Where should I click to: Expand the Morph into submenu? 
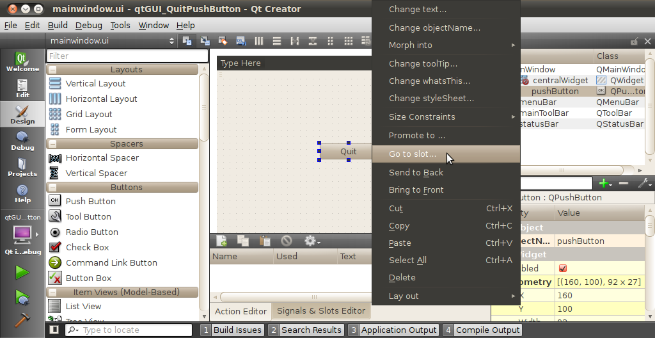point(446,45)
